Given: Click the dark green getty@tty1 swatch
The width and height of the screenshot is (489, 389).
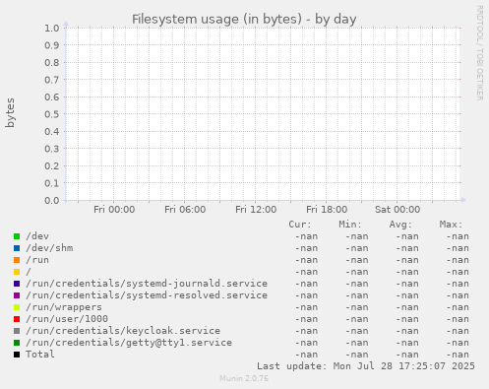Looking at the screenshot, I should [x=17, y=343].
